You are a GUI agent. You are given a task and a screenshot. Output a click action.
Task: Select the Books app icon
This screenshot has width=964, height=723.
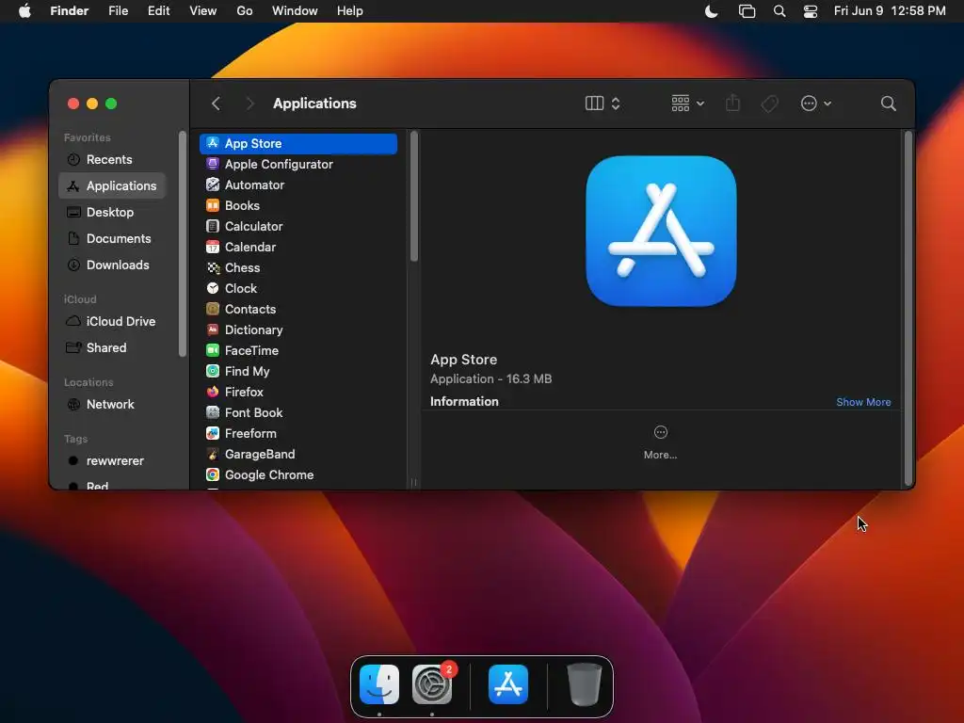(x=213, y=205)
